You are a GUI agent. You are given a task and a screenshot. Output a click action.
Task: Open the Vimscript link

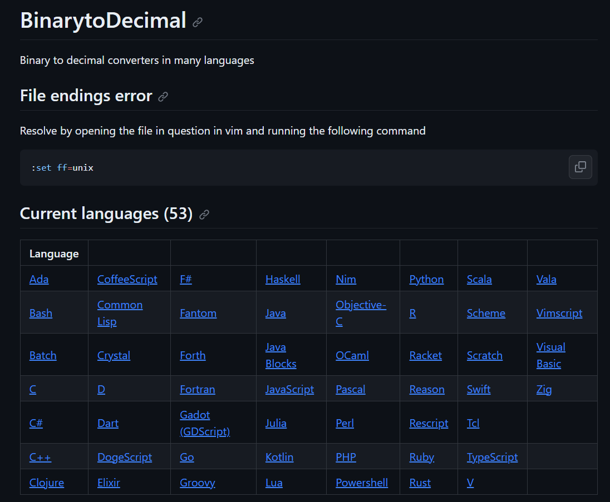559,313
